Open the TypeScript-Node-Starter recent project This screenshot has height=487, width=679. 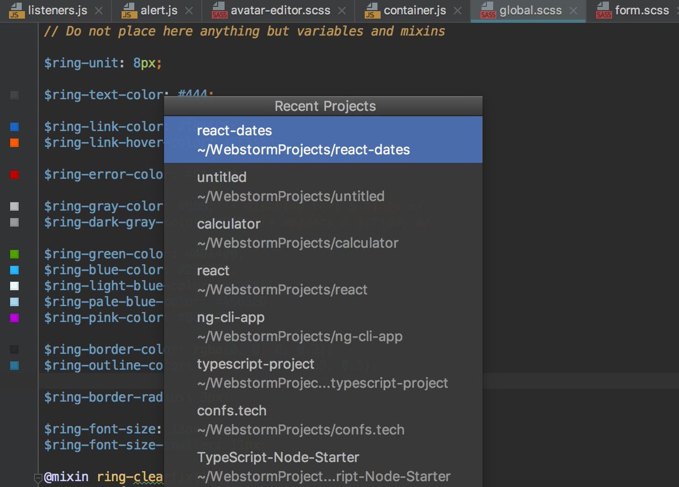323,467
